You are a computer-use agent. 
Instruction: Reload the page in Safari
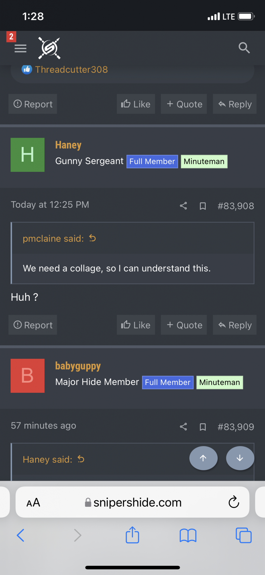click(234, 502)
